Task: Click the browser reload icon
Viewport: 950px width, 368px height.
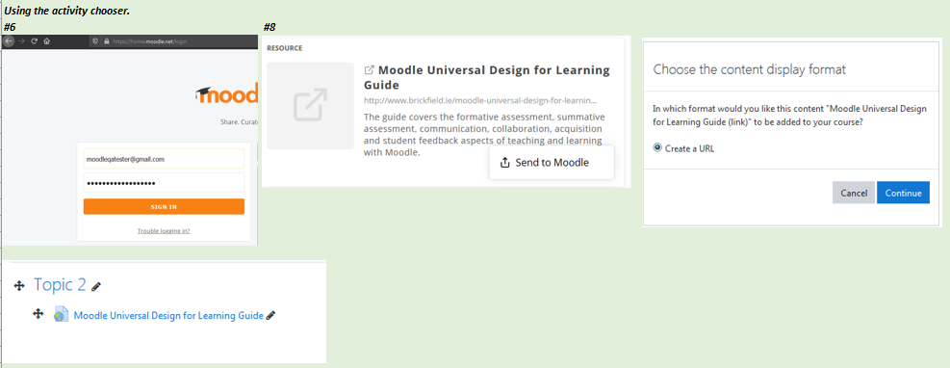Action: pos(34,41)
